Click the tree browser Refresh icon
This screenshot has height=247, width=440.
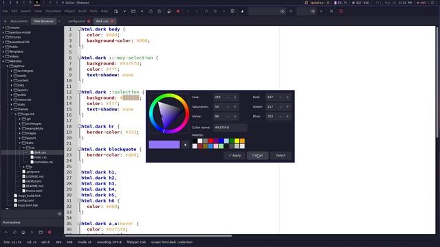pyautogui.click(x=14, y=232)
